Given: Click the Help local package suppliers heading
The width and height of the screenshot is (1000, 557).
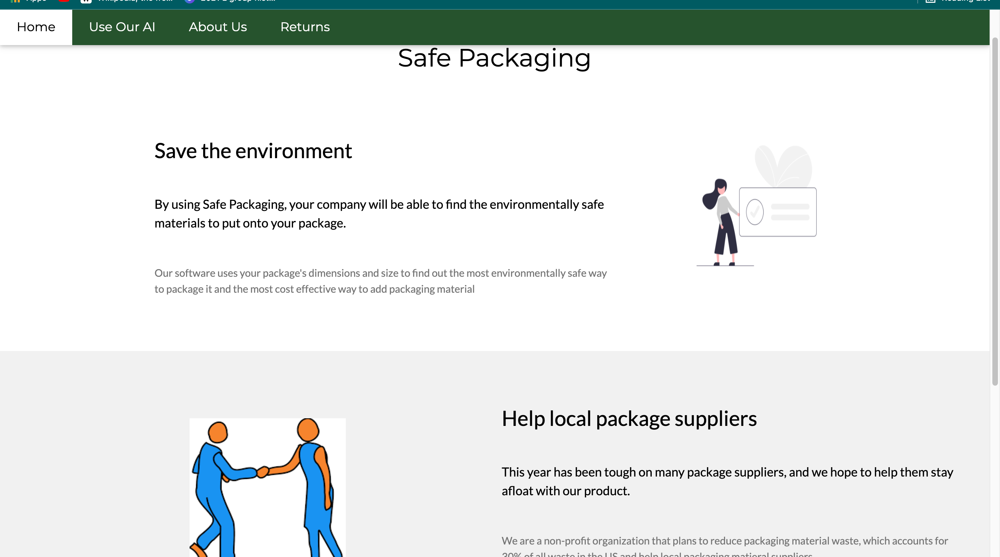Looking at the screenshot, I should (x=629, y=419).
